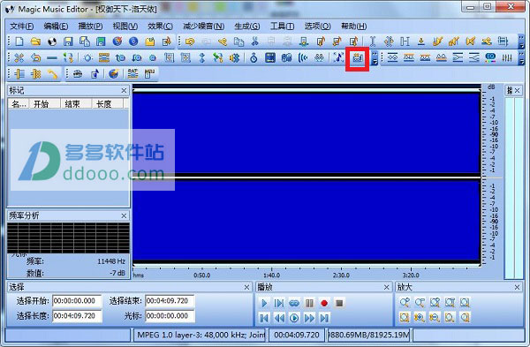The width and height of the screenshot is (530, 347).
Task: Stop playback with the Stop button
Action: click(x=339, y=303)
